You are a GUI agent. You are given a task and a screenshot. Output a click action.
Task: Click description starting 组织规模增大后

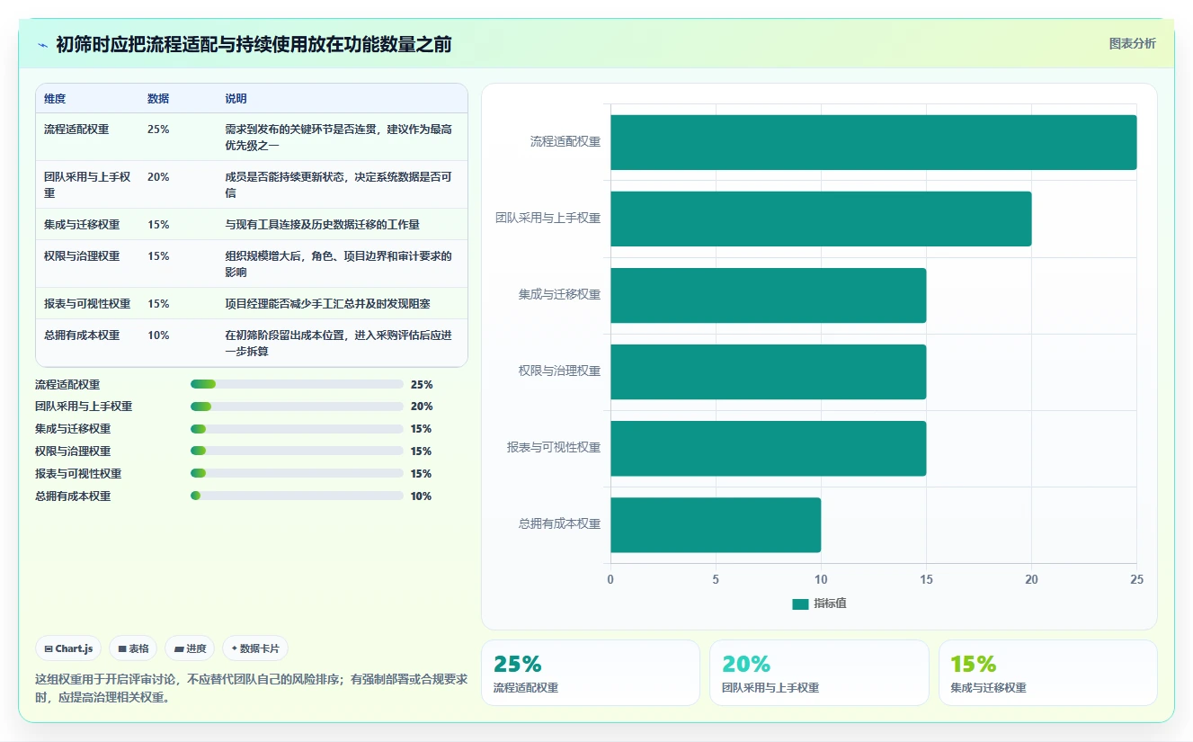coord(339,264)
